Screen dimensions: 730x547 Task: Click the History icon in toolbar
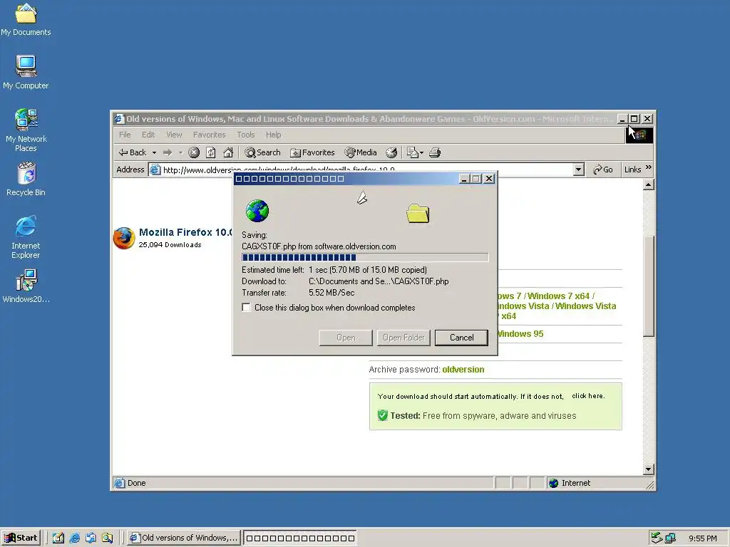click(x=391, y=152)
